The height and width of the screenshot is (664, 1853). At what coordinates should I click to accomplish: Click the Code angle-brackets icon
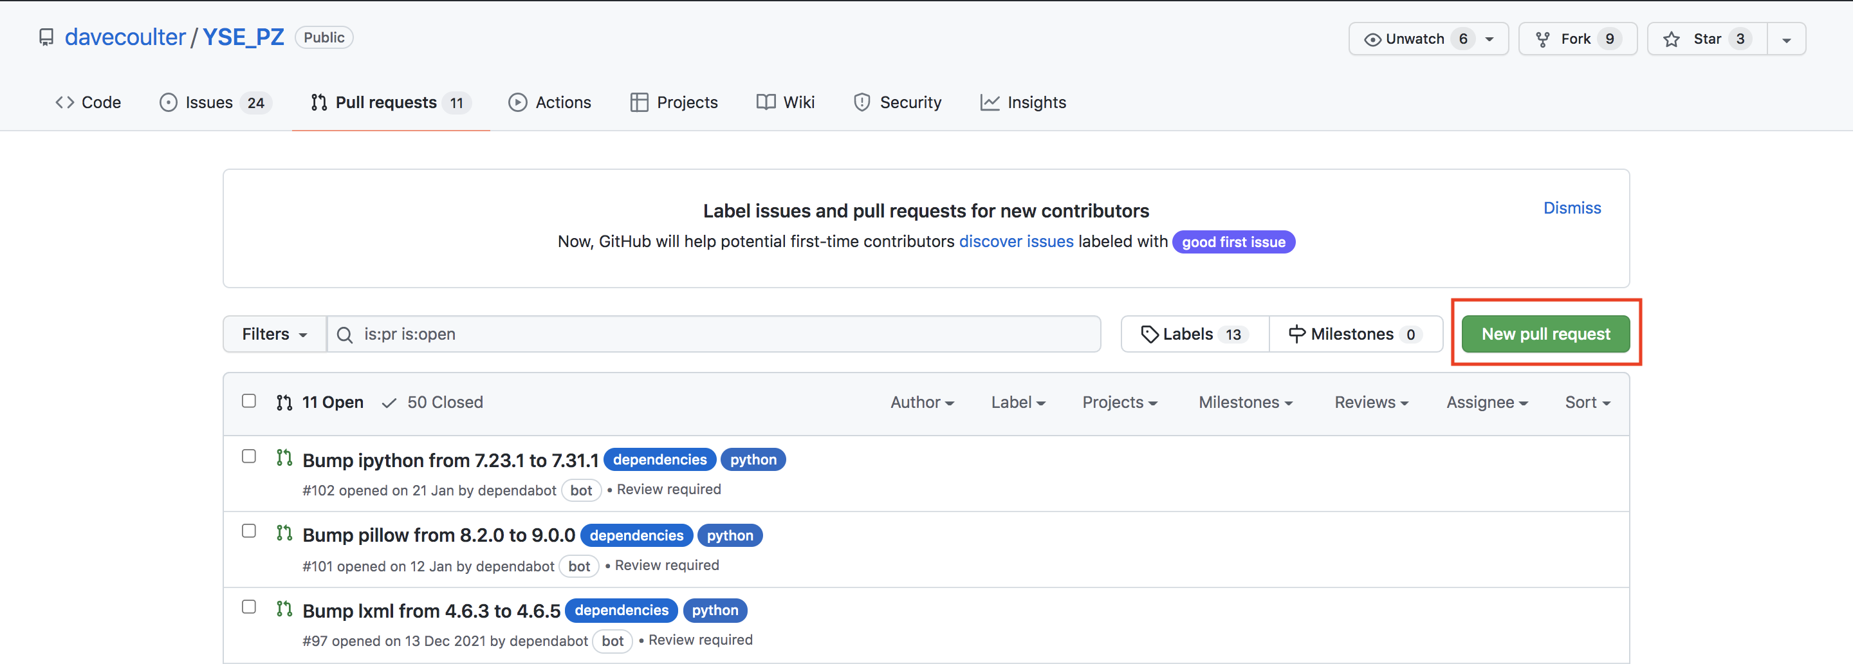[x=65, y=102]
